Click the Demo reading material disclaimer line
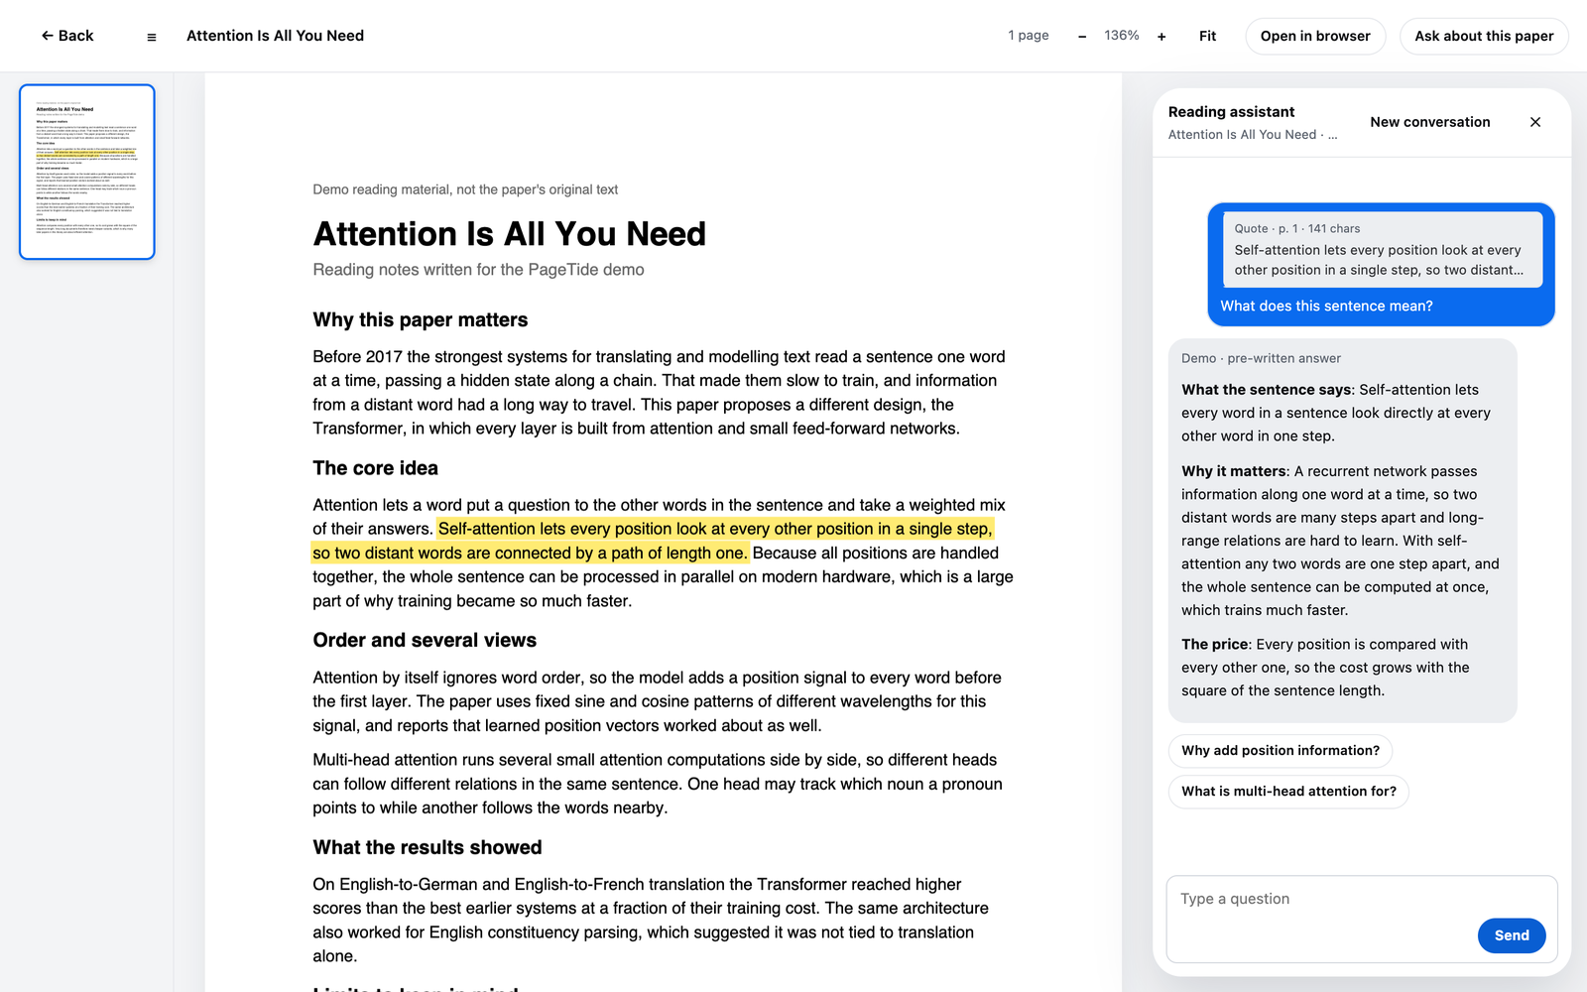Viewport: 1587px width, 992px height. pyautogui.click(x=465, y=189)
